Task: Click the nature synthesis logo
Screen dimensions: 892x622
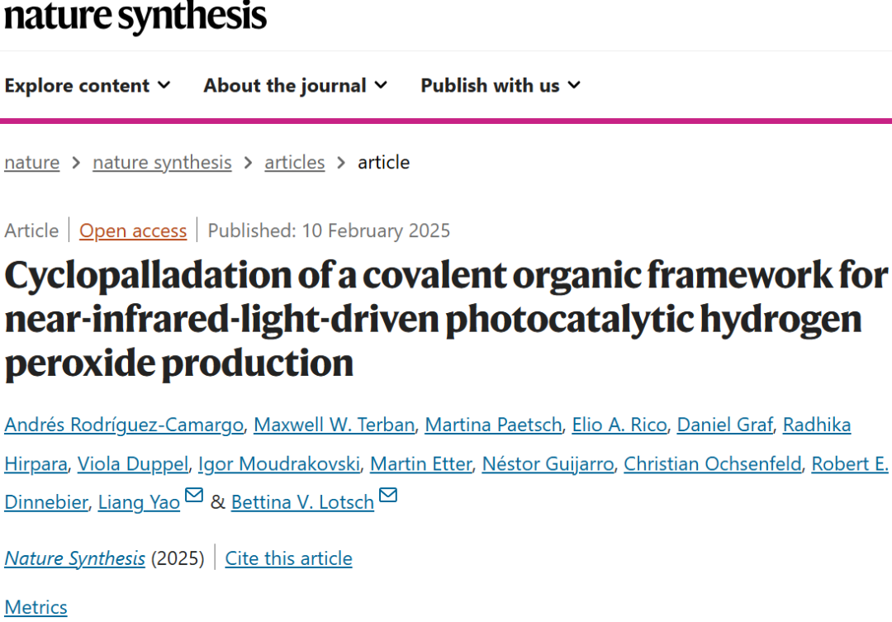Action: click(x=135, y=16)
